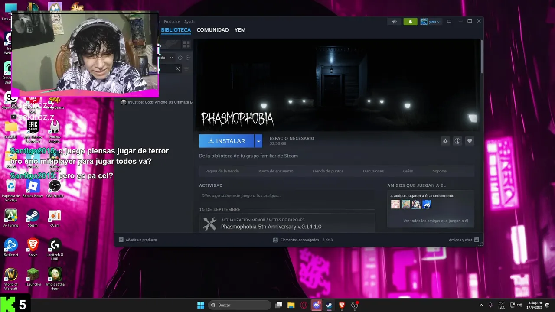Open the YEM profile tab
The image size is (555, 312).
[240, 30]
